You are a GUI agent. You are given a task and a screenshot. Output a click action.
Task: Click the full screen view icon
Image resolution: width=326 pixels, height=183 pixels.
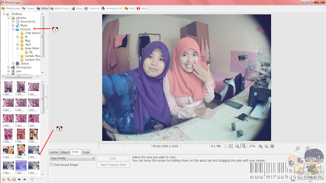pyautogui.click(x=231, y=146)
